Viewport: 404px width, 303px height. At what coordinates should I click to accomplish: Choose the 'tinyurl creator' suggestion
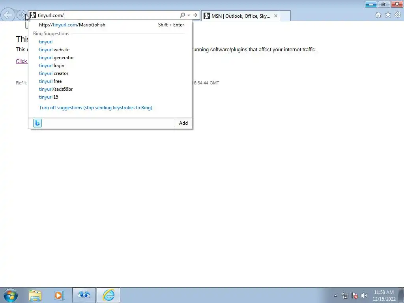[110, 73]
